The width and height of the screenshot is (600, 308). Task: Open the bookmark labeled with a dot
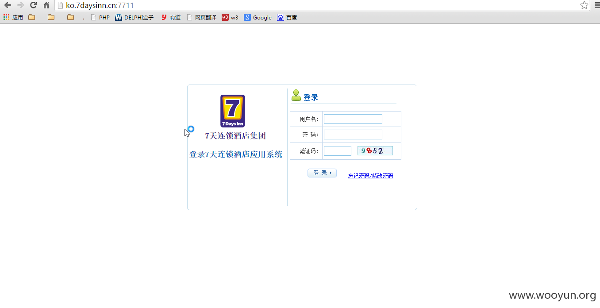pyautogui.click(x=83, y=18)
